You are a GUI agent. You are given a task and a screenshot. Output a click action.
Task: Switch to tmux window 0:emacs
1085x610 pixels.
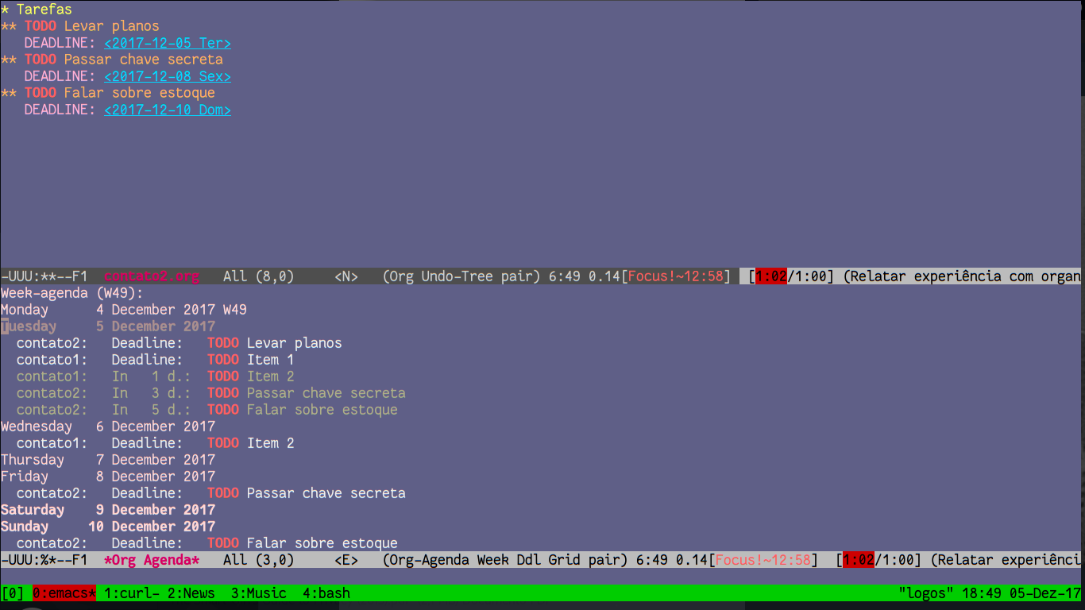click(64, 593)
